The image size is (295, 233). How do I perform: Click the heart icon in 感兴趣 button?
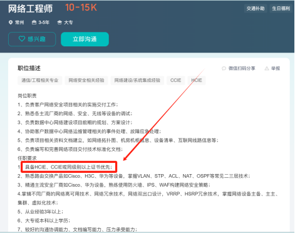point(22,39)
